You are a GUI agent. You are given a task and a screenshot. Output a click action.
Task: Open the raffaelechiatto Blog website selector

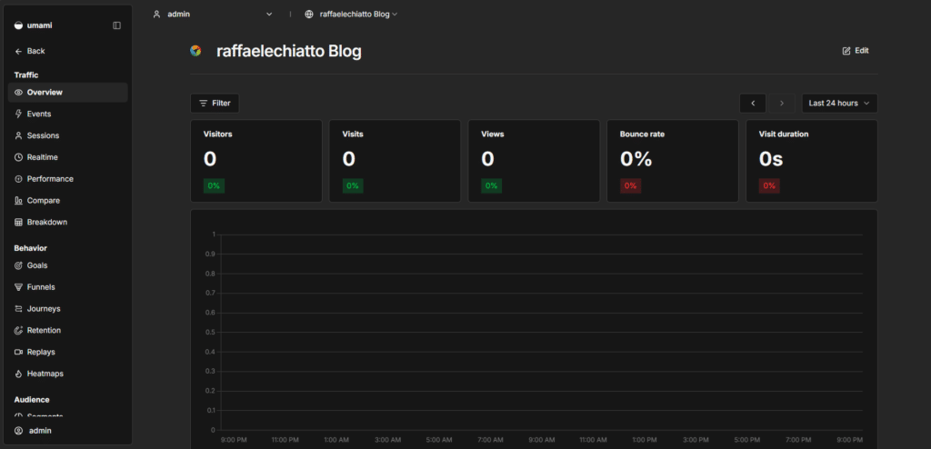[351, 14]
